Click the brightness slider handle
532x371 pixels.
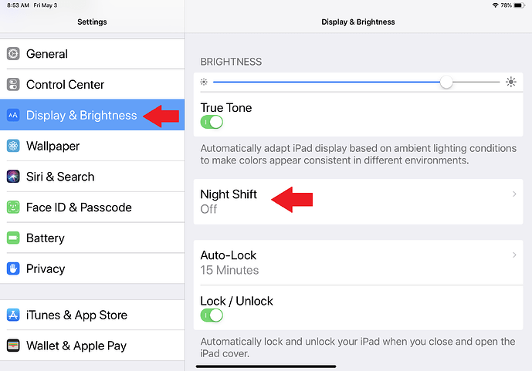point(446,82)
